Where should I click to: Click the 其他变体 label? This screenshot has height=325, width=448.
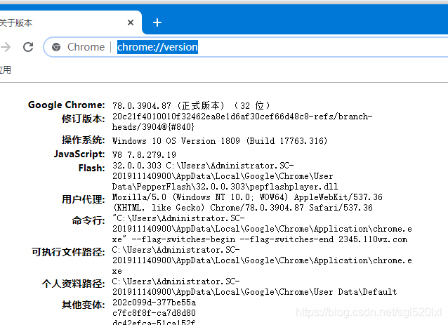(x=83, y=305)
